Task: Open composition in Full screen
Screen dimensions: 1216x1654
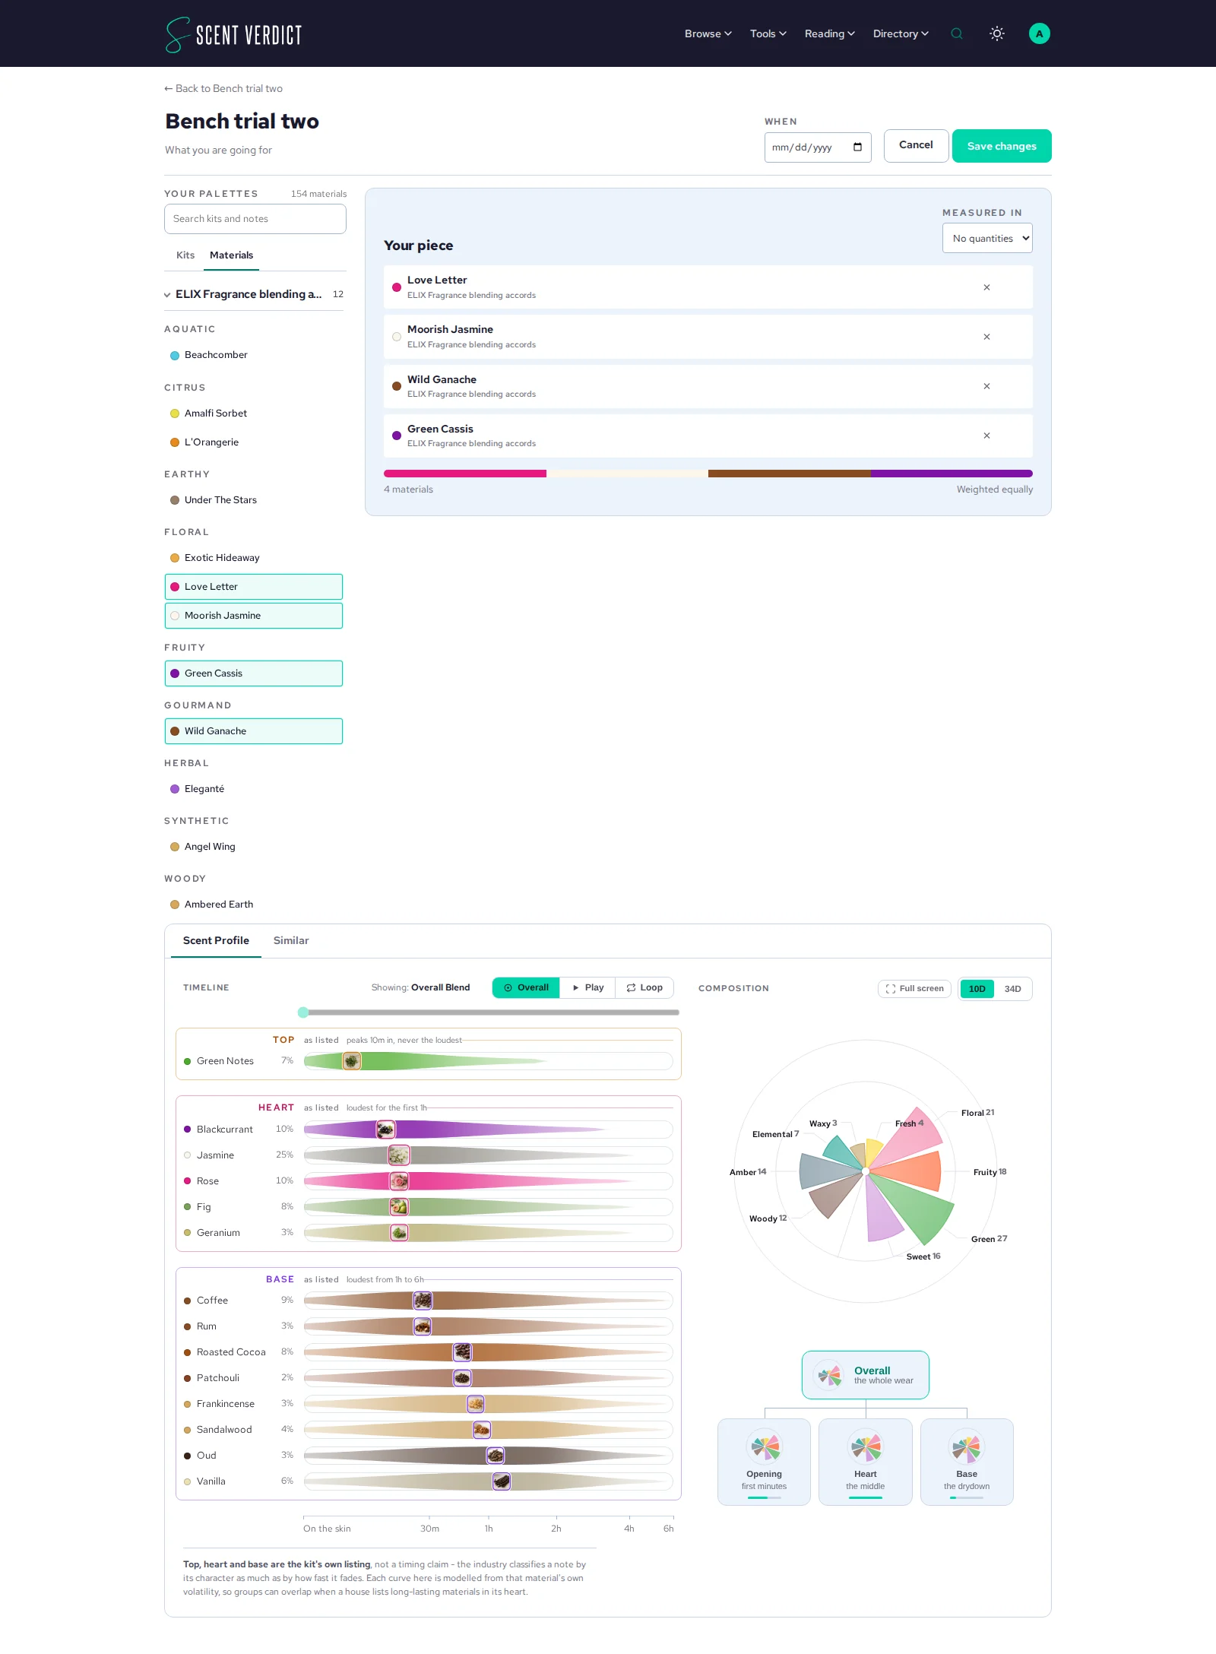Action: coord(914,989)
